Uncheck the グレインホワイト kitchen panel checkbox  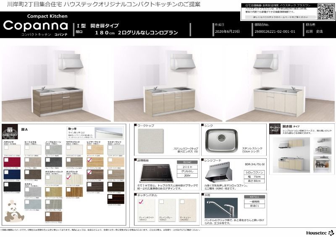pyautogui.click(x=141, y=202)
